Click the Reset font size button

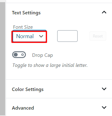point(98,36)
